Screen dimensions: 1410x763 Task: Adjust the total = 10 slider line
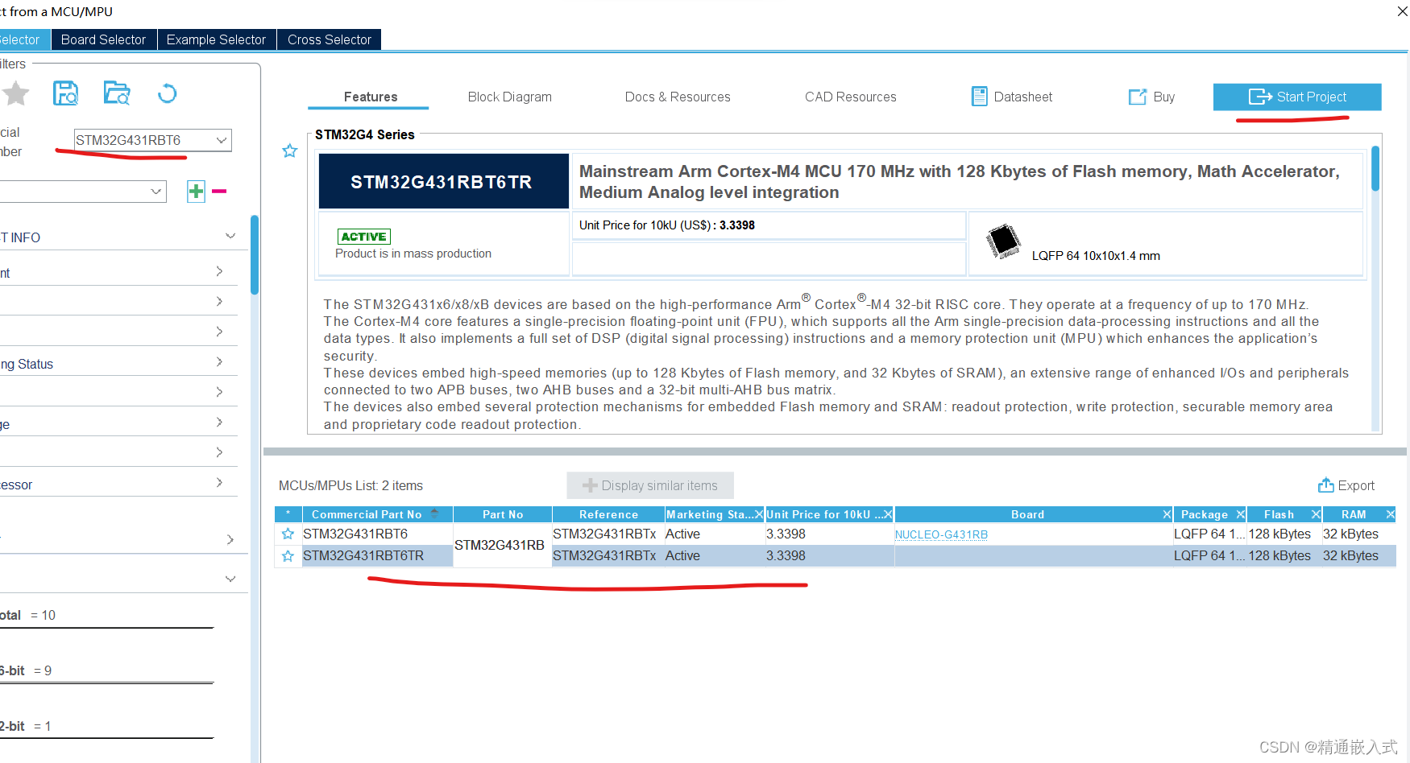[x=106, y=628]
